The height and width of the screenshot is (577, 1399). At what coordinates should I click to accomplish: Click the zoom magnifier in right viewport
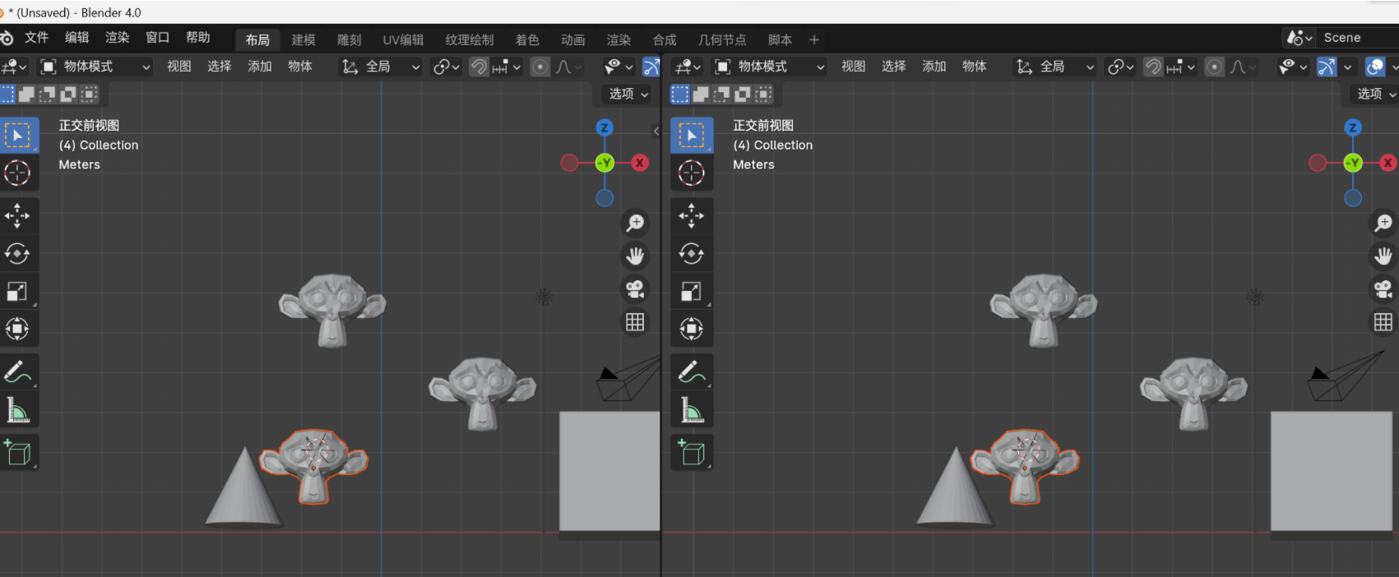coord(1383,223)
